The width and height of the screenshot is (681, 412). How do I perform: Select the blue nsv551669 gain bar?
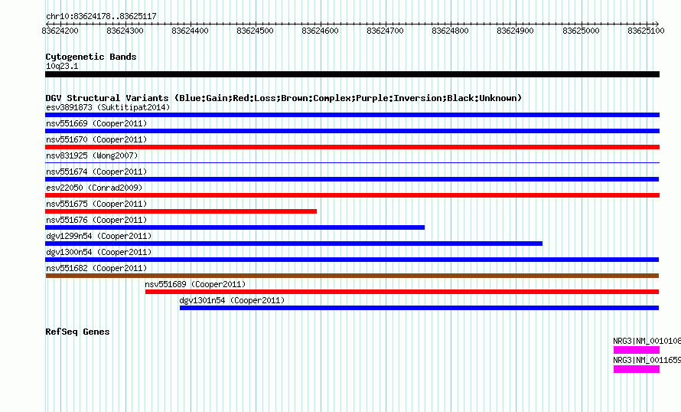point(352,131)
